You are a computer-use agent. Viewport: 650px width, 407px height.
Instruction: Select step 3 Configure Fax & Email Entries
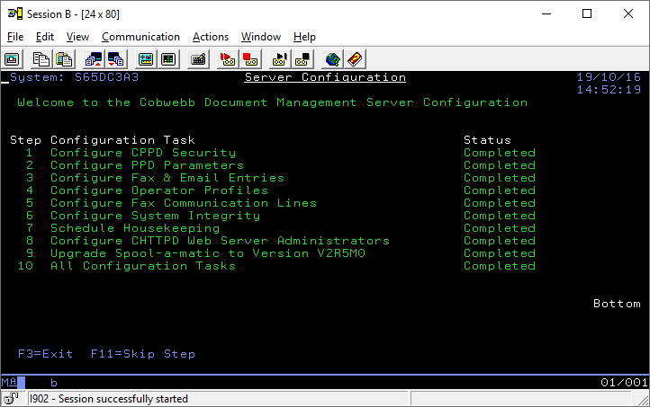point(167,178)
